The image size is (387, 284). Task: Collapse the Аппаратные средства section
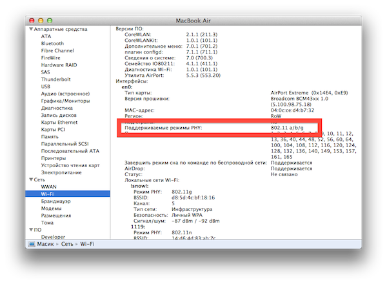(x=31, y=29)
